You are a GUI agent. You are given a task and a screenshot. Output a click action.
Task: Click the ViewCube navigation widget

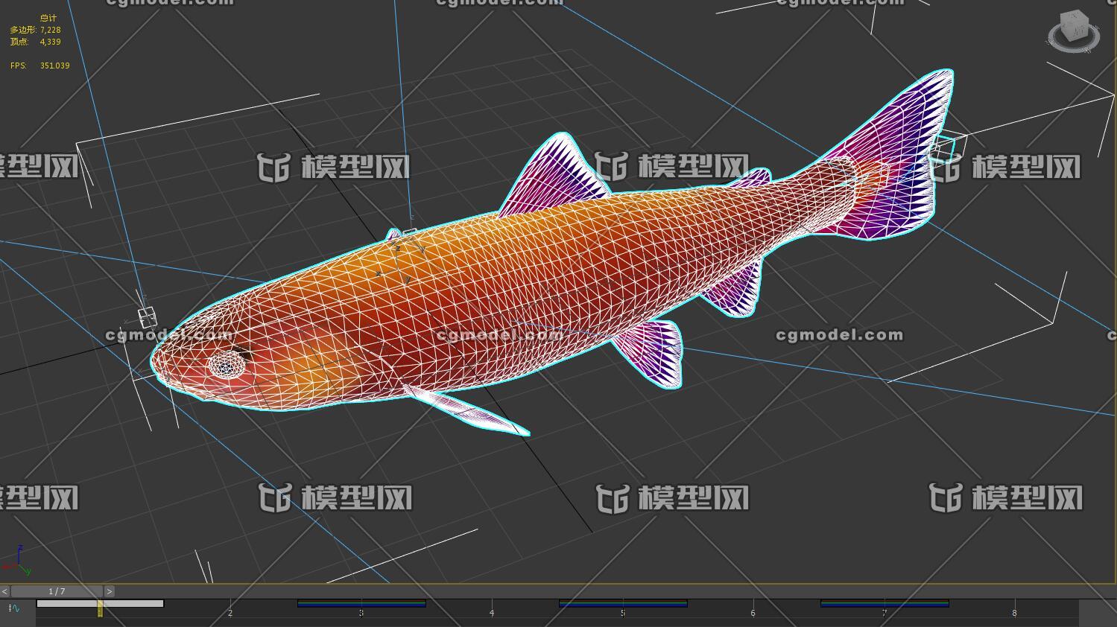coord(1074,32)
